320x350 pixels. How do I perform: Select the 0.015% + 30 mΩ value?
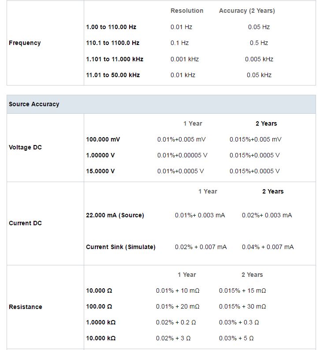242,306
